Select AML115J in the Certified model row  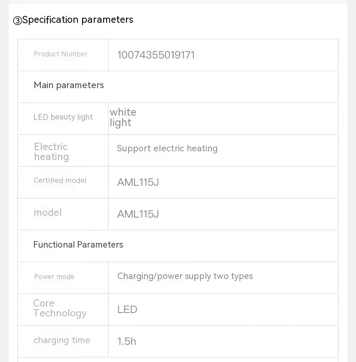[138, 182]
